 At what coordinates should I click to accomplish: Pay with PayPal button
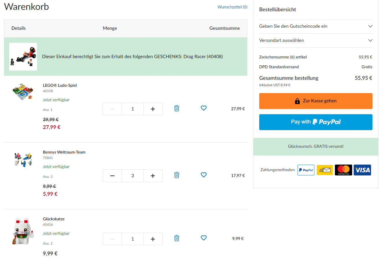point(316,122)
